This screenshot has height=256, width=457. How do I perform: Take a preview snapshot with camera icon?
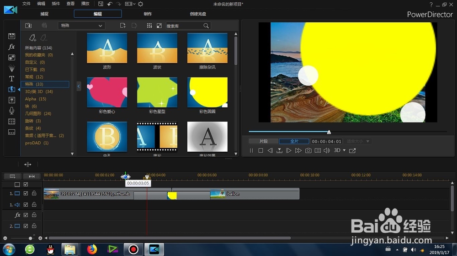click(308, 150)
